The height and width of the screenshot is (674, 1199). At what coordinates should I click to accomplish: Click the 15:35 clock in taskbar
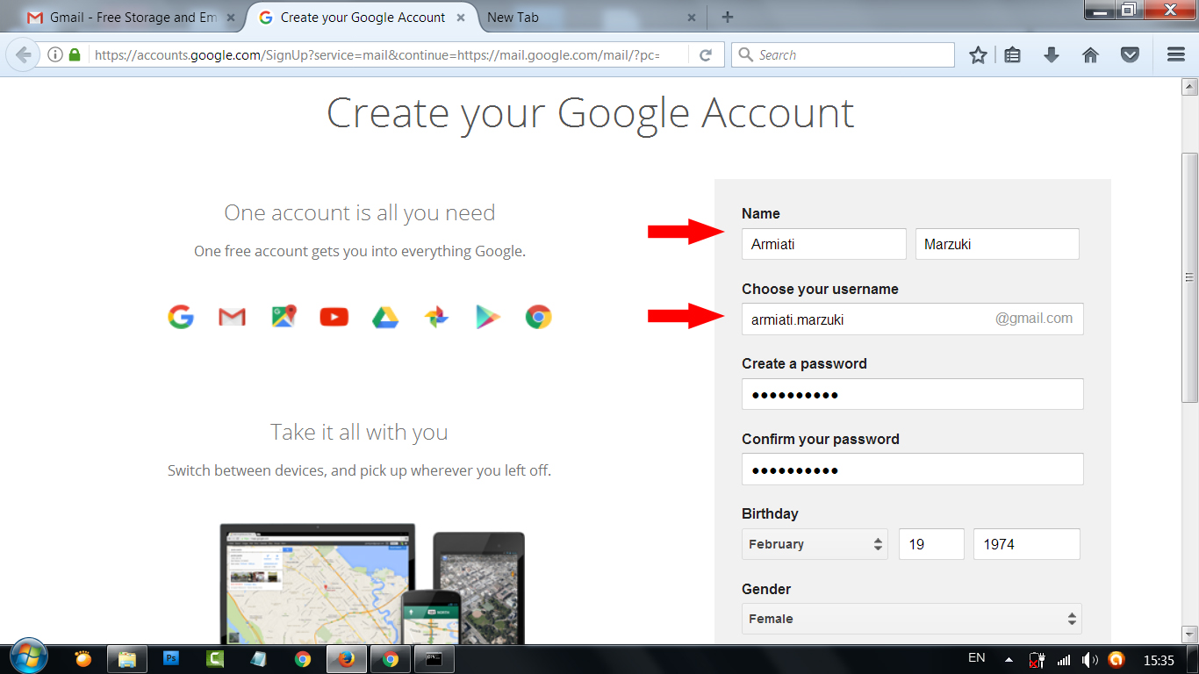click(1159, 660)
